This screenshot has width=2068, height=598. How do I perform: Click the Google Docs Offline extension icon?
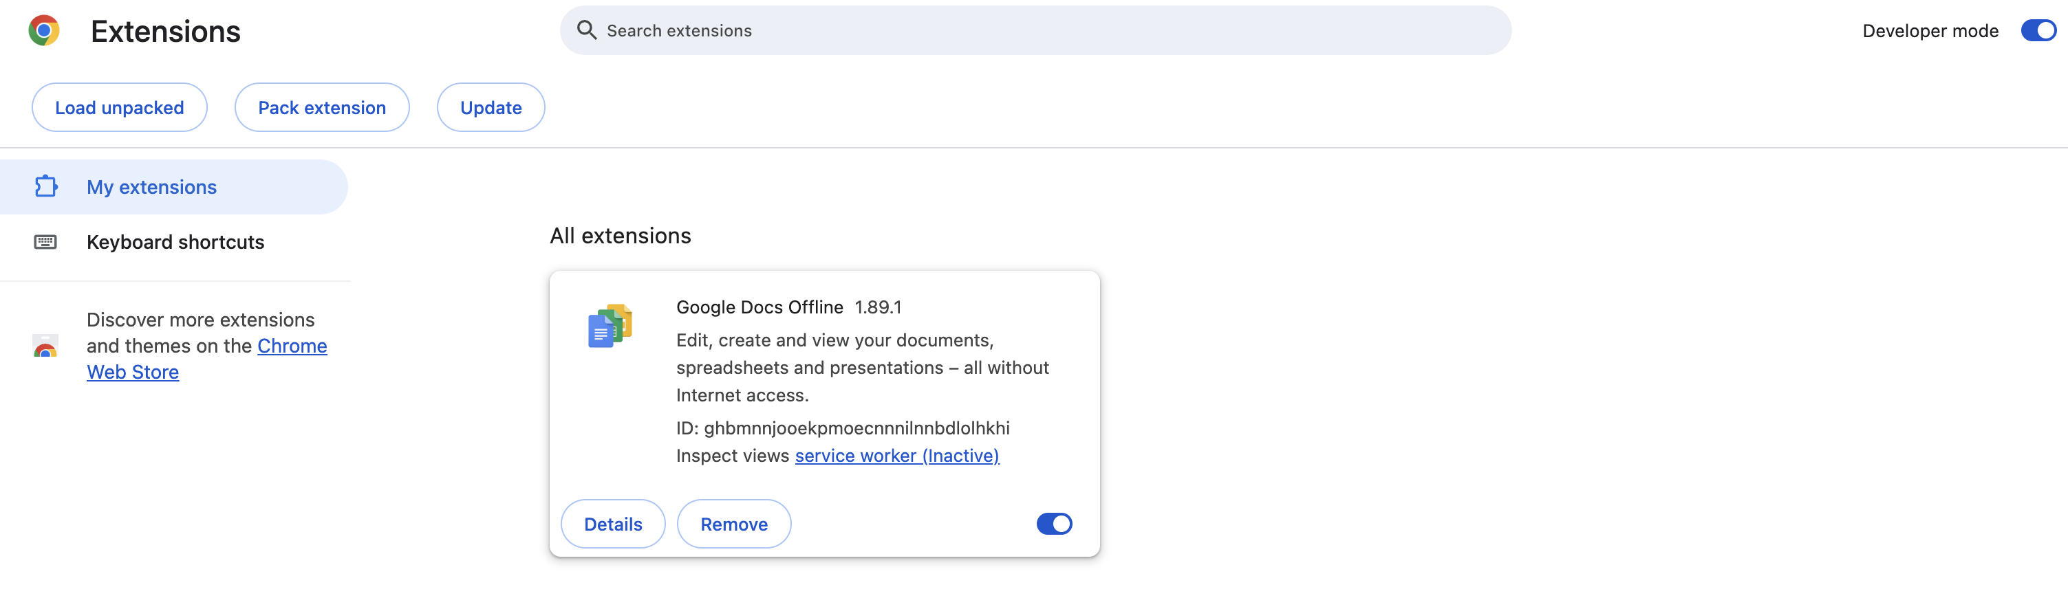click(x=610, y=325)
